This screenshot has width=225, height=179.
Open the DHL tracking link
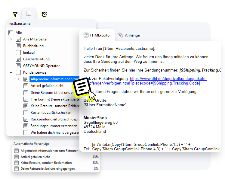coord(168,79)
